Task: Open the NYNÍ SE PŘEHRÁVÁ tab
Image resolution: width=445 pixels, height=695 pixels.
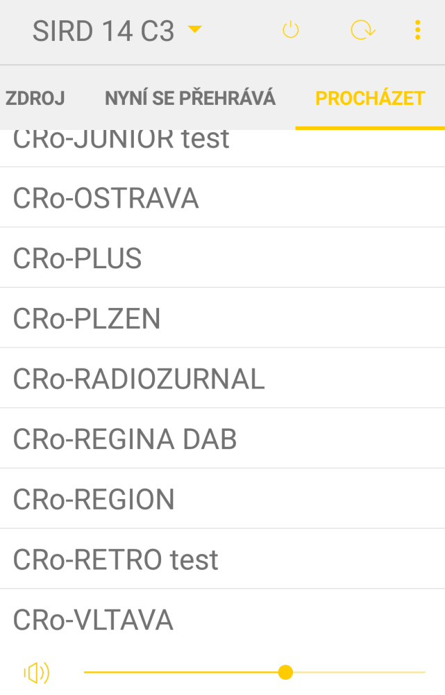Action: click(190, 98)
